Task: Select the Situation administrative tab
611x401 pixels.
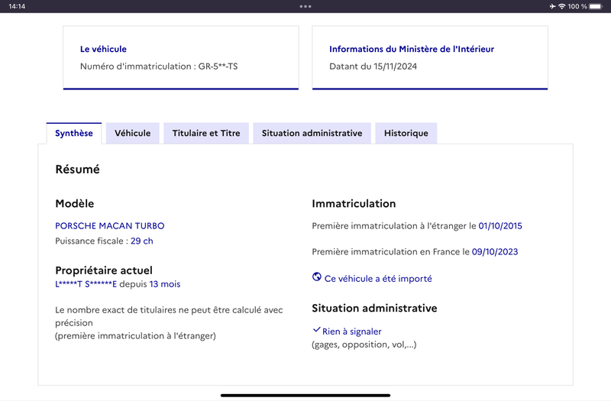Action: [x=312, y=133]
